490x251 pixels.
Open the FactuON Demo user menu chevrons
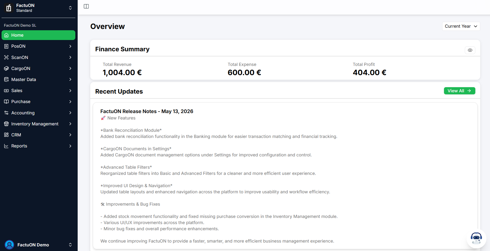70,245
